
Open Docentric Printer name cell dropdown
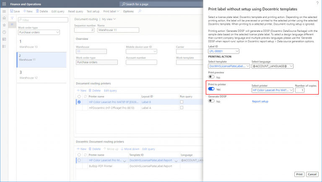coord(125,161)
